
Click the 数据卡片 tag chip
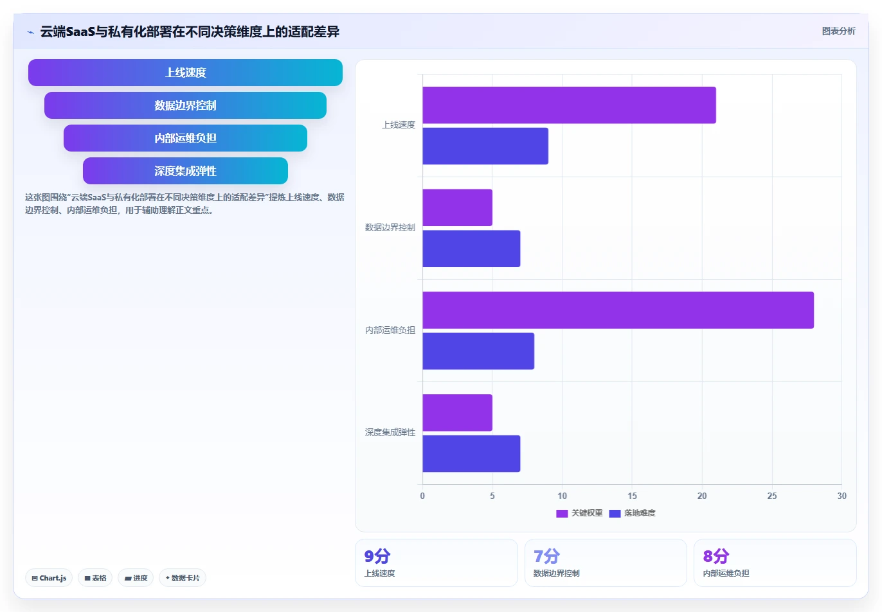click(183, 578)
